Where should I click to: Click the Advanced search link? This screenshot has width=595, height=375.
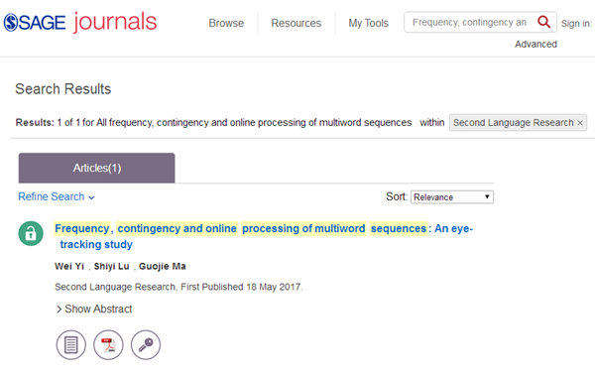tap(535, 44)
